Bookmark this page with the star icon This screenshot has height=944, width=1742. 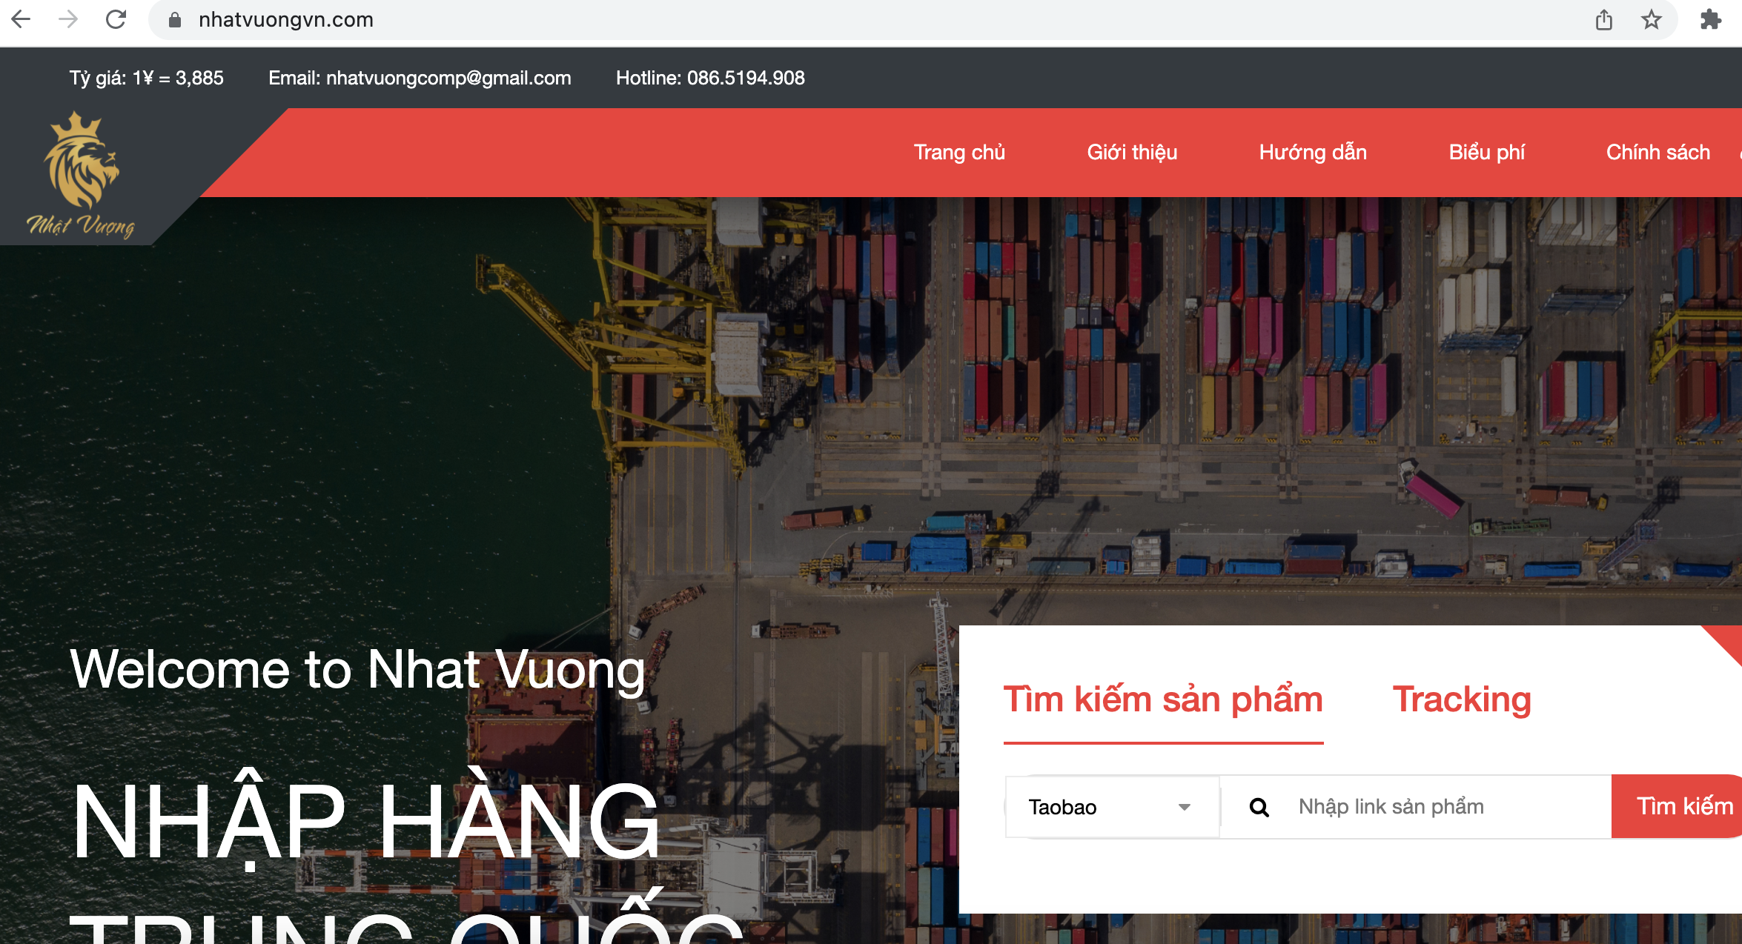(1651, 20)
